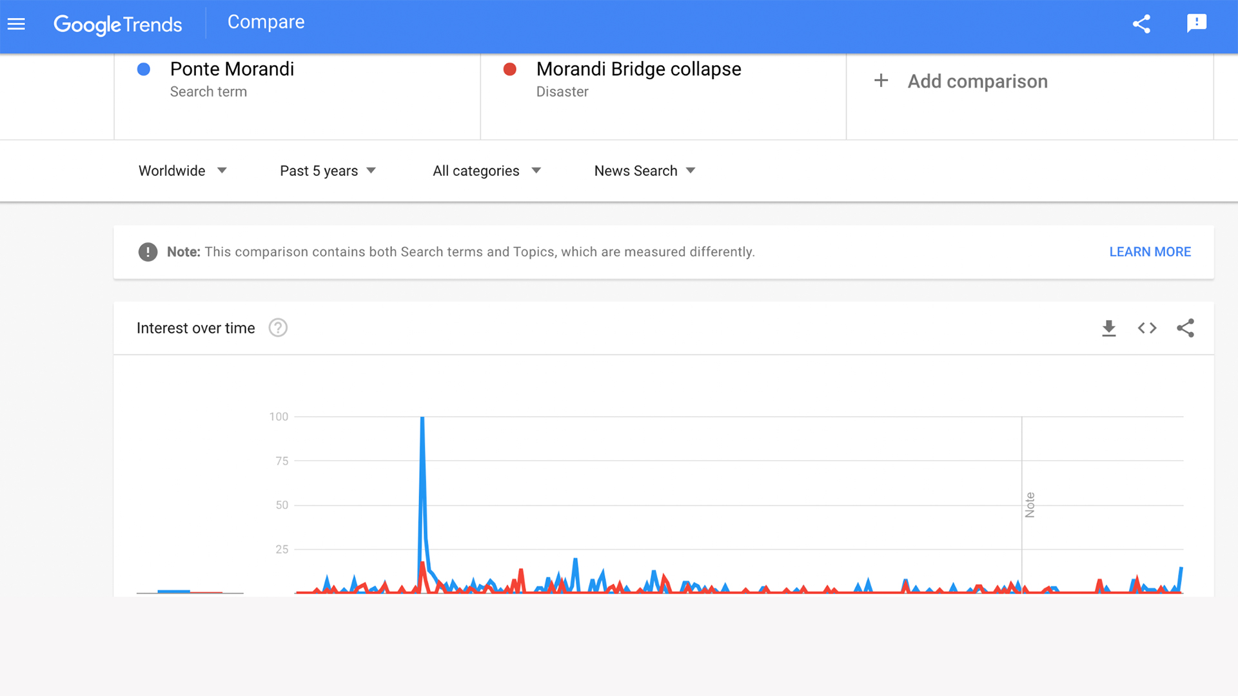Follow the LEARN MORE link
Screen dimensions: 1238x696
(x=1150, y=252)
